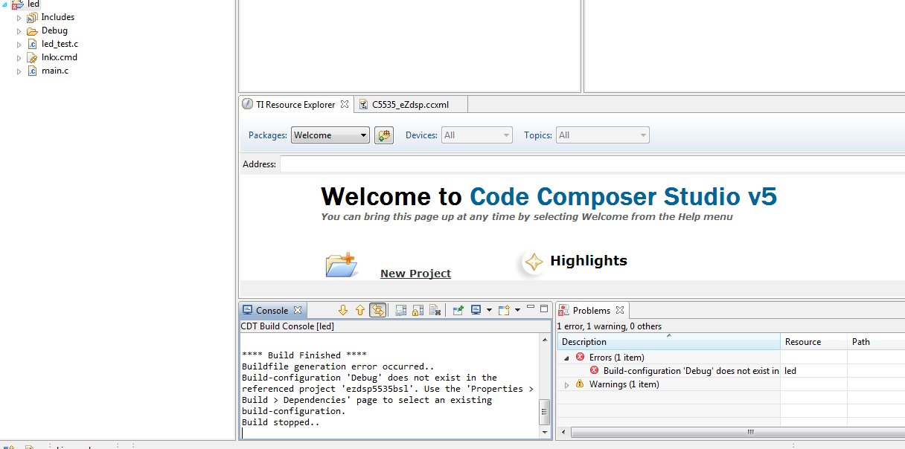Click the Highlights heading

pos(589,260)
